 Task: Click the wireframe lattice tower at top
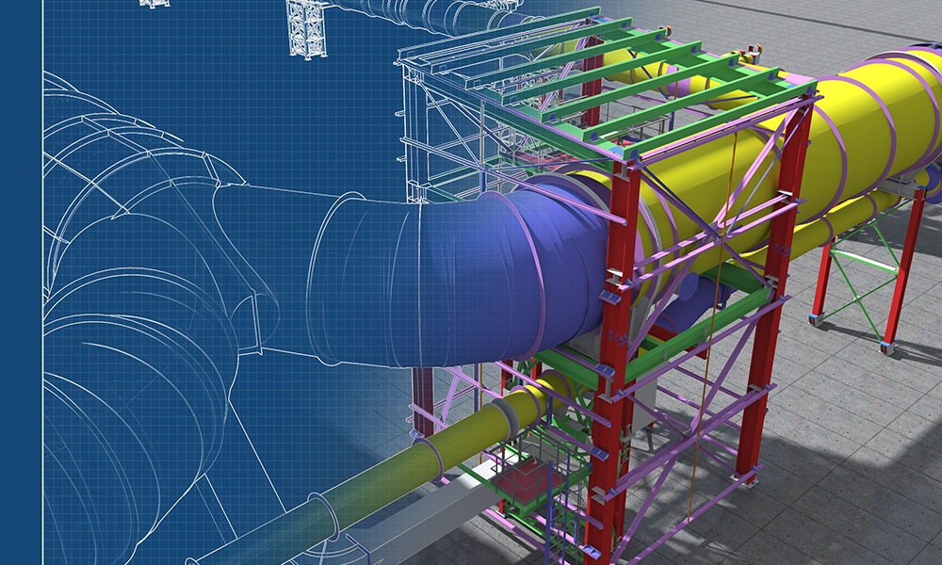pos(306,26)
